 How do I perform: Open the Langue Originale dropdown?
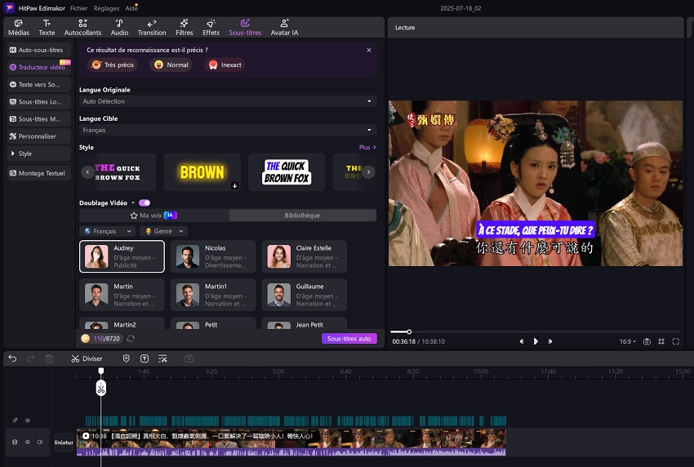[228, 101]
